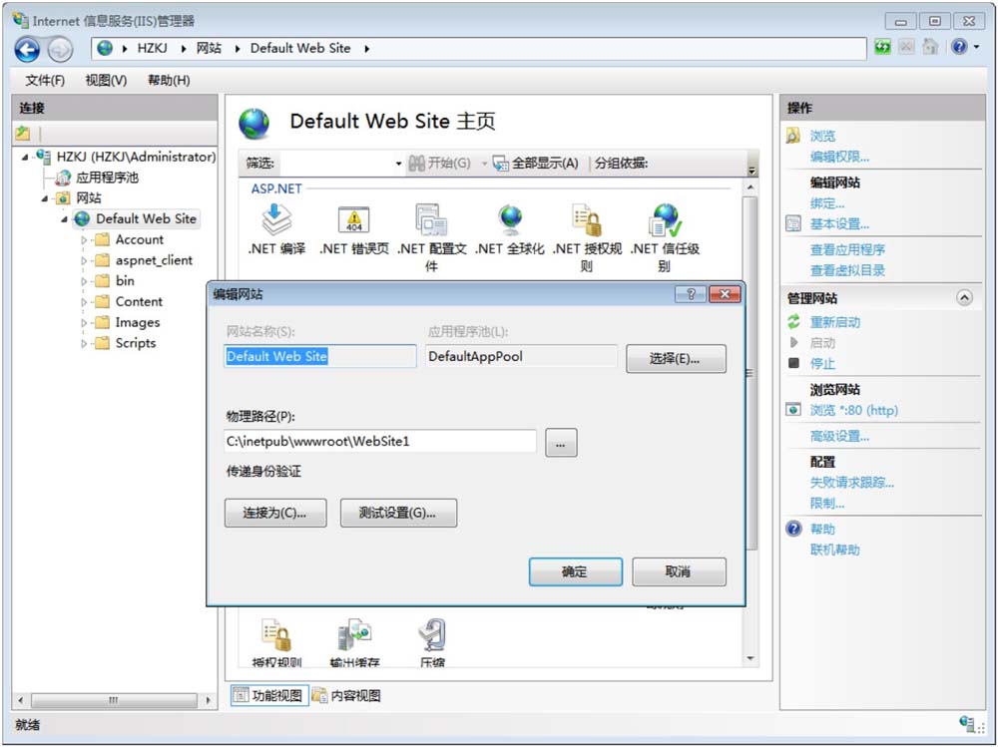Open the Help question mark icon in toolbar
Screen dimensions: 998x747
click(959, 47)
